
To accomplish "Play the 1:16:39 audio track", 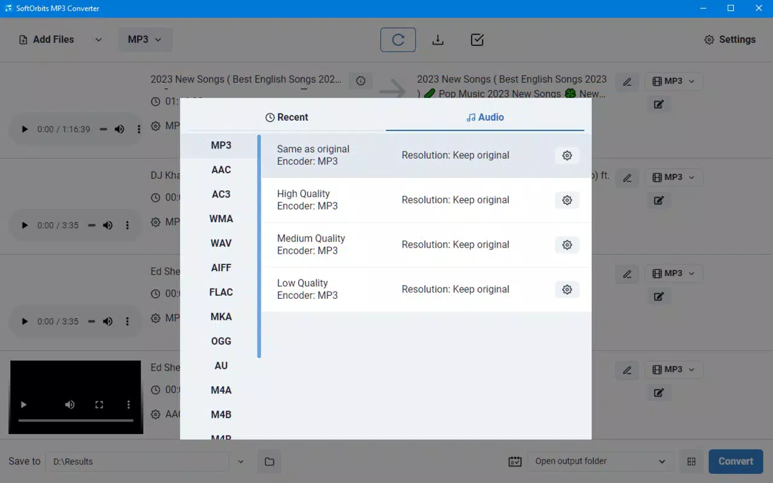I will (25, 129).
